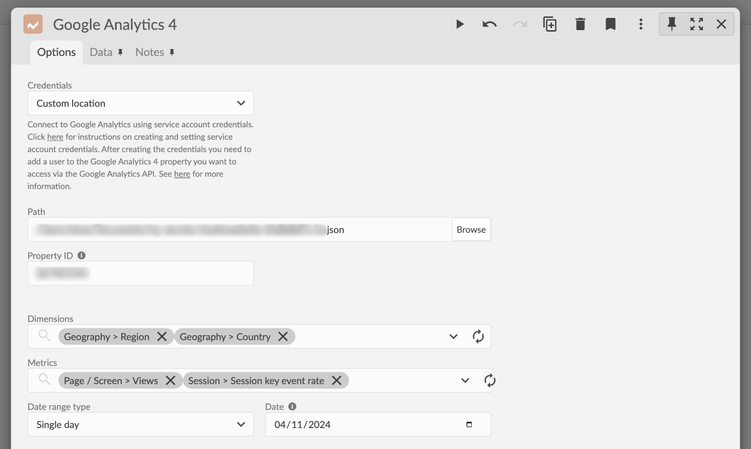
Task: Refresh the Metrics list
Action: coord(490,381)
